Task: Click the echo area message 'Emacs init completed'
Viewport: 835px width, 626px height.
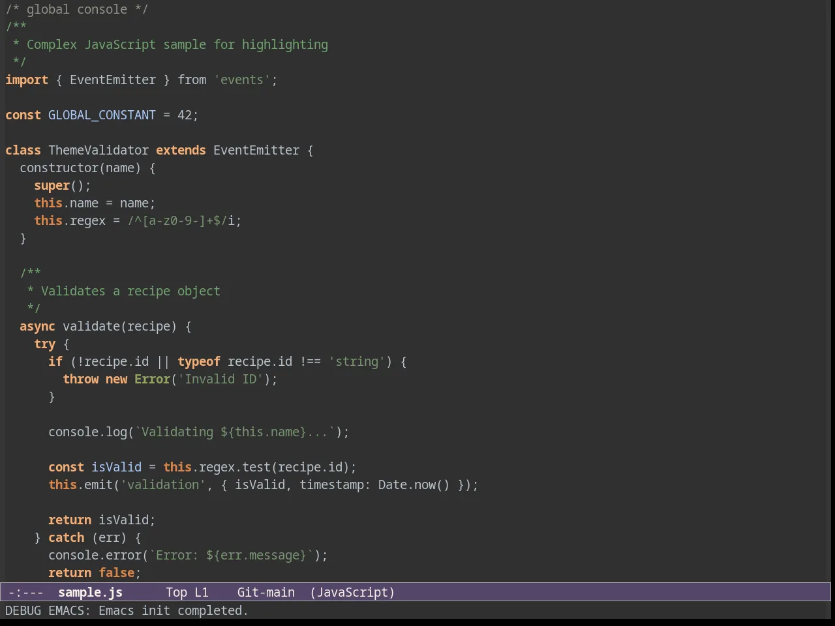Action: pyautogui.click(x=173, y=610)
